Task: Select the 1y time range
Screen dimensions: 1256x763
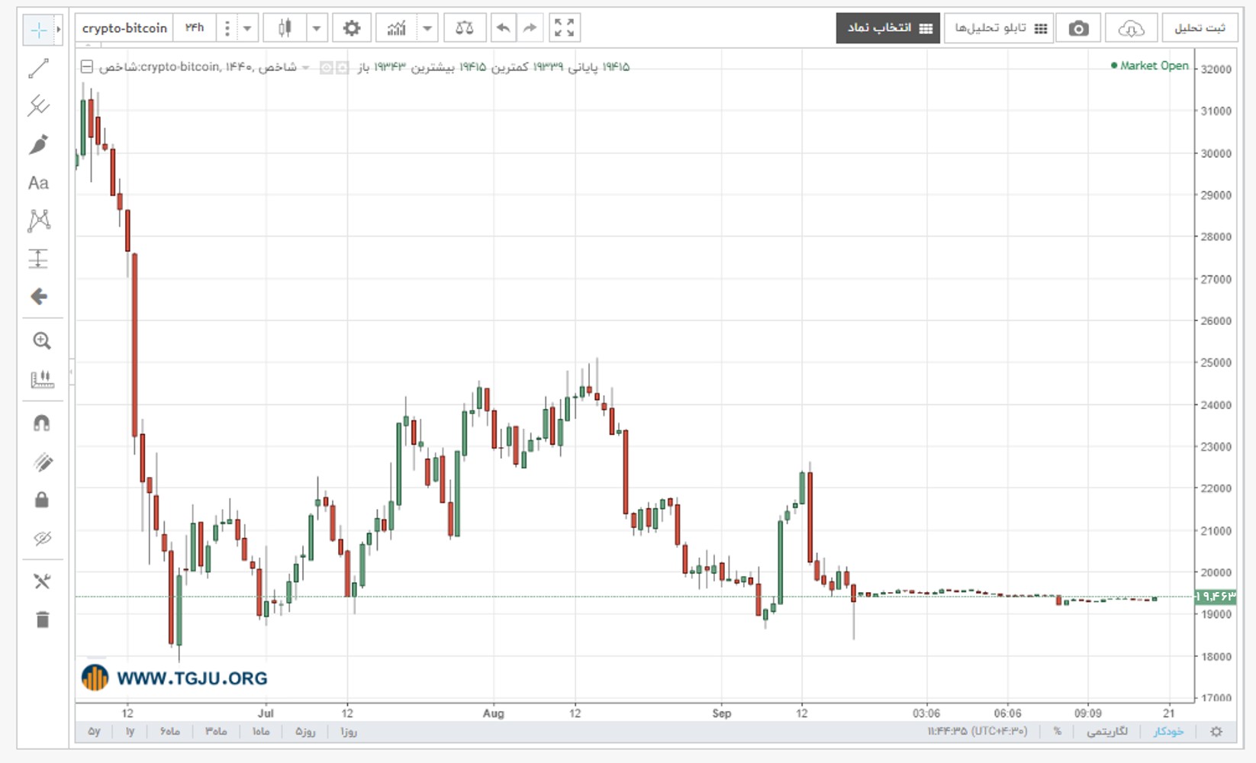Action: pos(130,731)
